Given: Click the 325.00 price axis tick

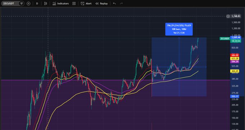Looking at the screenshot, I should point(235,86).
